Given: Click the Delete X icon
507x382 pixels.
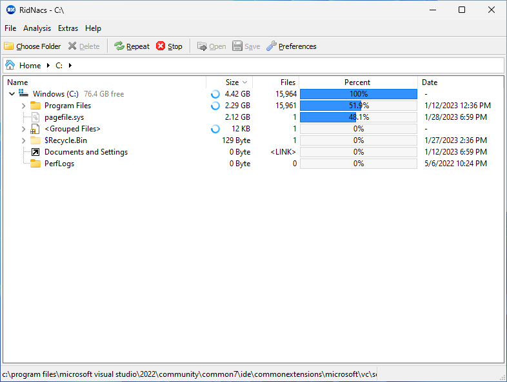Looking at the screenshot, I should click(x=72, y=46).
